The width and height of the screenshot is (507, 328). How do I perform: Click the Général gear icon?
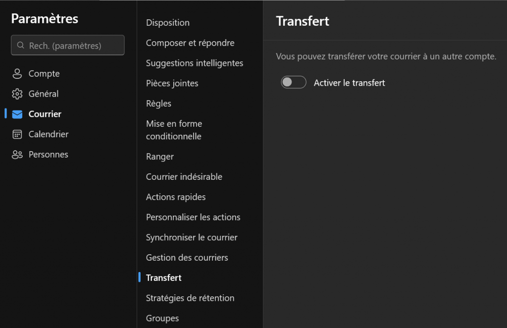point(17,94)
